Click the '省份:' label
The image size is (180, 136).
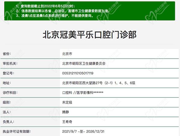click(x=7, y=54)
